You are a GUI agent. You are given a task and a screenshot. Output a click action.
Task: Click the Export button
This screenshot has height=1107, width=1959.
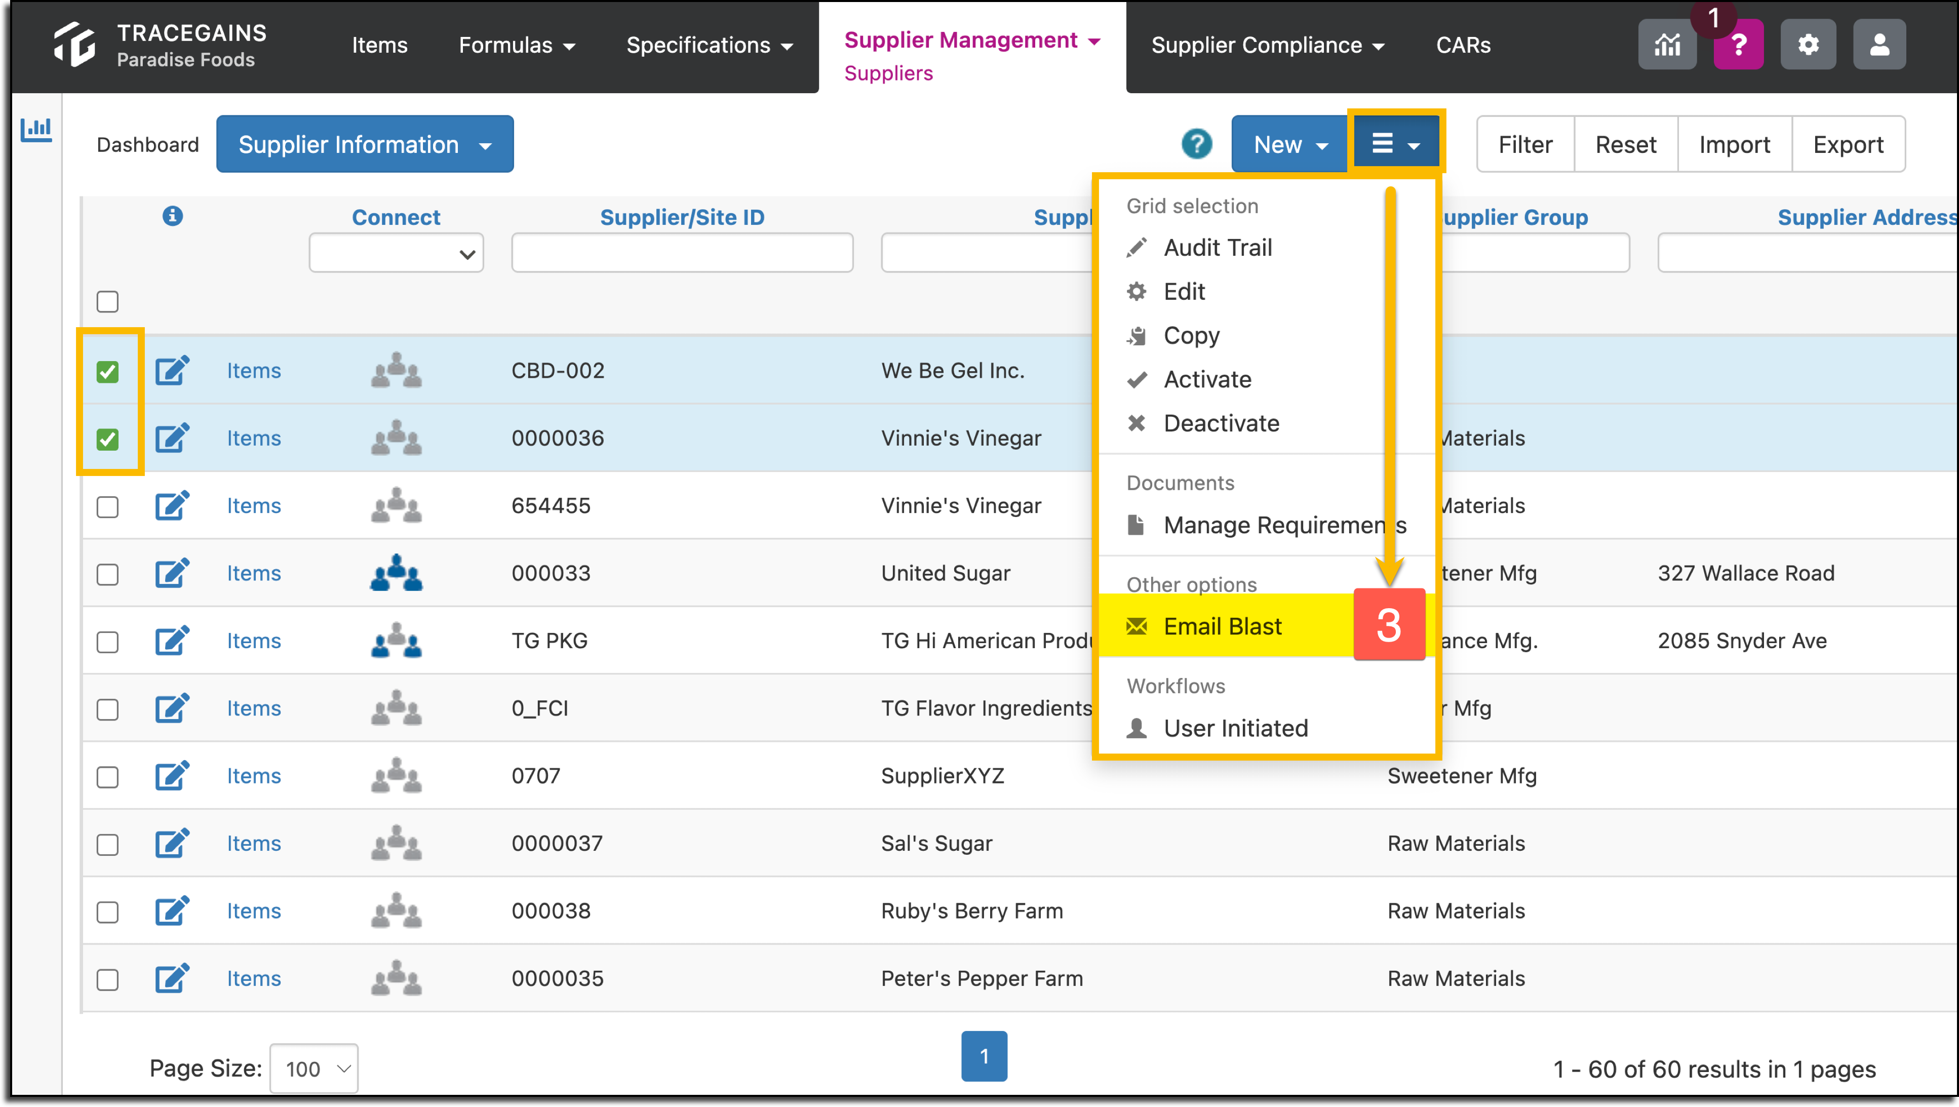point(1848,144)
